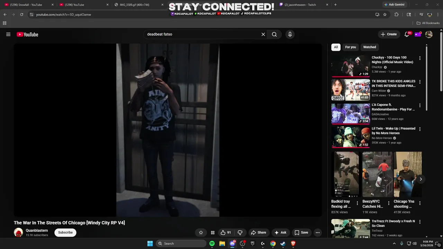Open options for TreTrezz Ft Dwoody video
The width and height of the screenshot is (443, 249).
[420, 222]
